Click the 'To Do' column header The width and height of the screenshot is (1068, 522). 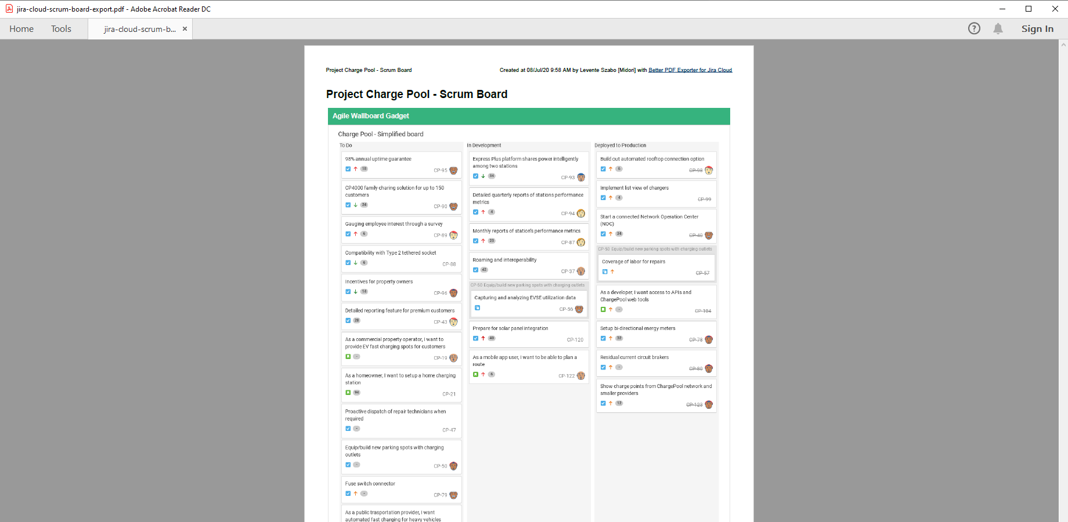click(x=346, y=146)
